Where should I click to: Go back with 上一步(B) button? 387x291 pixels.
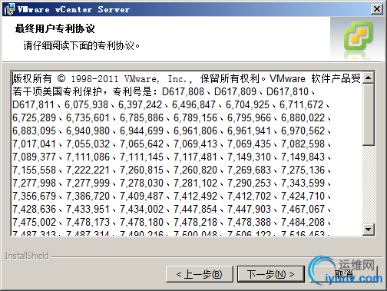[x=200, y=274]
